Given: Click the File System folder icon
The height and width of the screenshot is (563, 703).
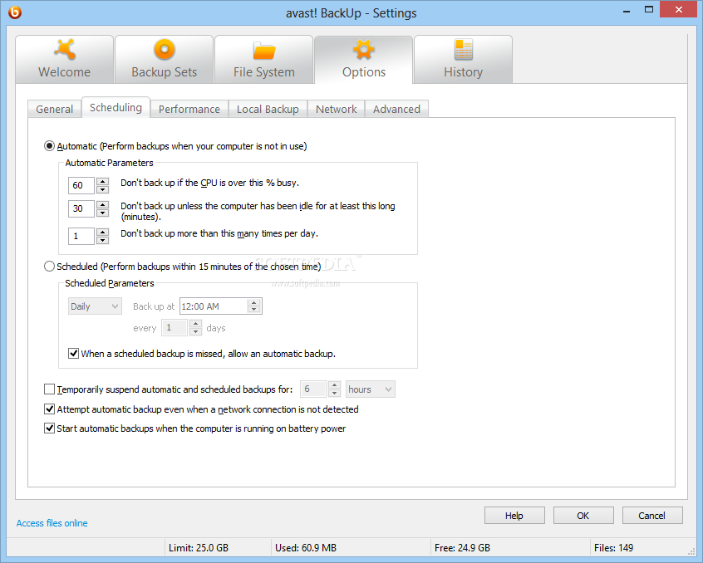Looking at the screenshot, I should click(x=264, y=51).
